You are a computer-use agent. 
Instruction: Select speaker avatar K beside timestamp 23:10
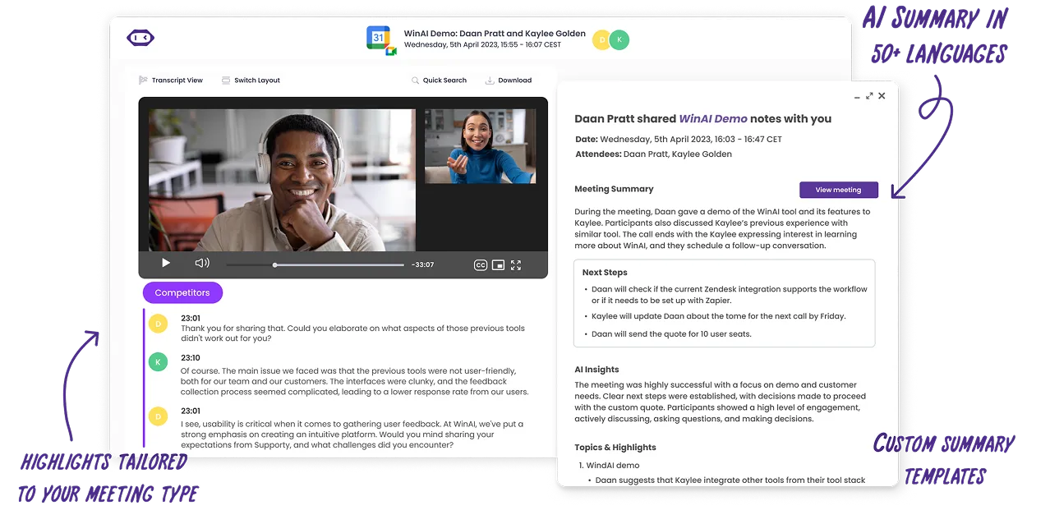coord(157,362)
